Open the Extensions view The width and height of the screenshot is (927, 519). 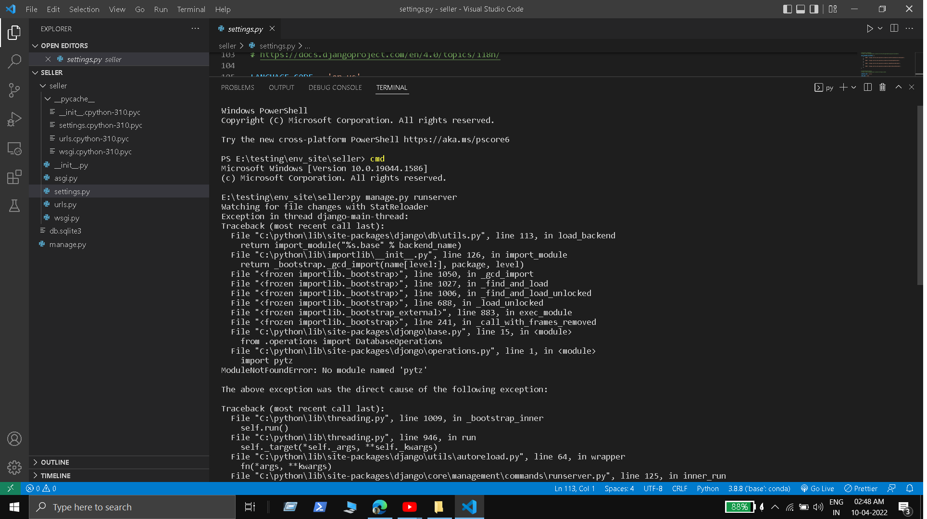pos(14,177)
